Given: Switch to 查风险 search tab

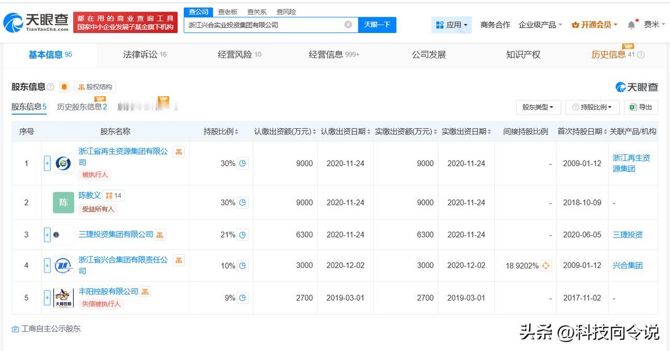Looking at the screenshot, I should [x=286, y=12].
